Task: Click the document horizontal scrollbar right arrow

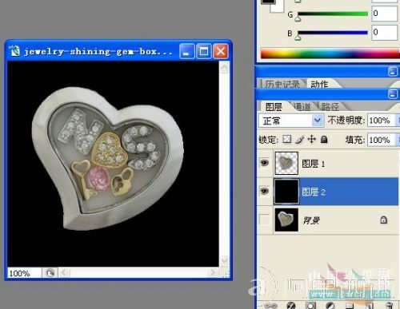Action: coord(213,272)
